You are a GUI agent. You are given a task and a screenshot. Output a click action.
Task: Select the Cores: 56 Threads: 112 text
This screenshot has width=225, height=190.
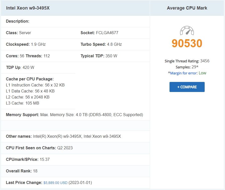pyautogui.click(x=28, y=56)
